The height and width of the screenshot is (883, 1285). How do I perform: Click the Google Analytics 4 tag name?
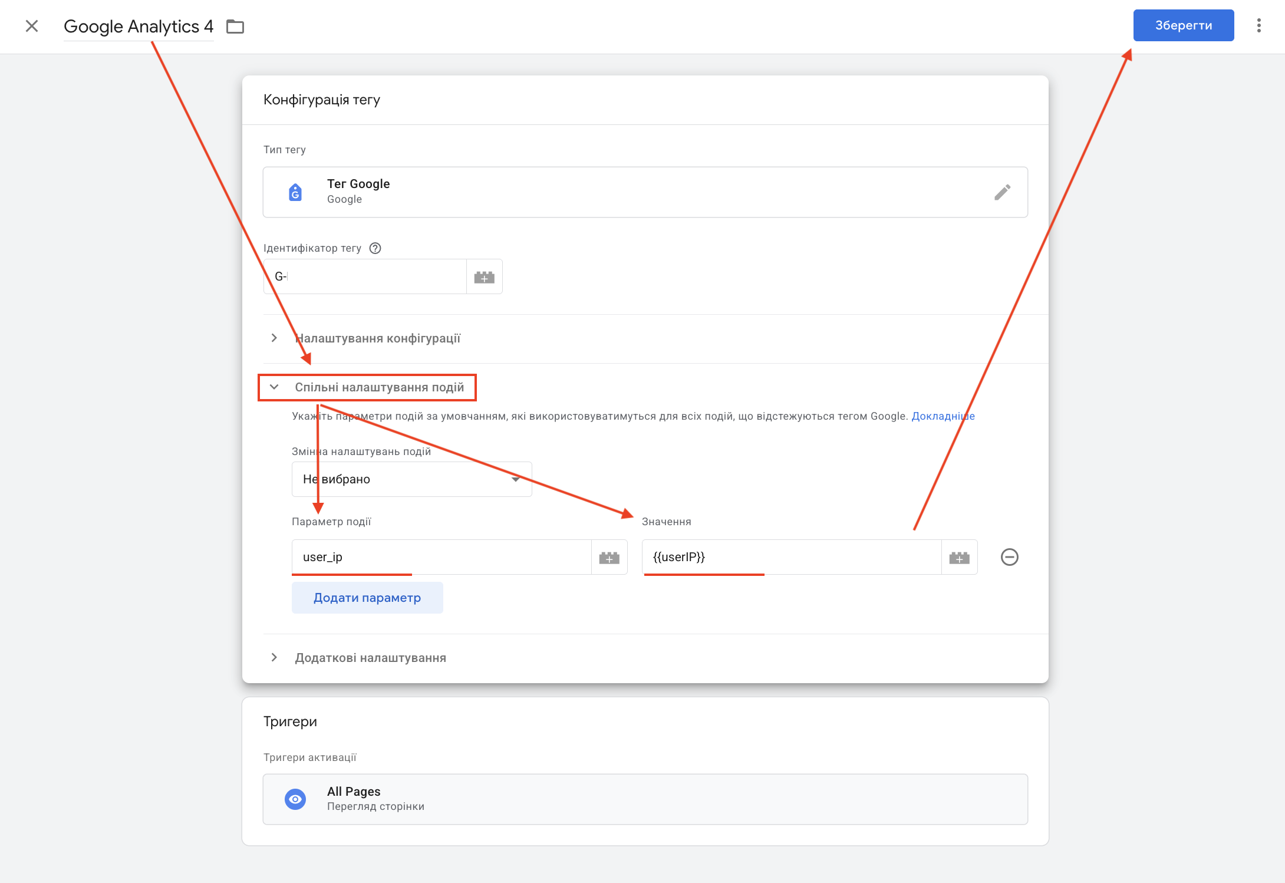pos(139,27)
